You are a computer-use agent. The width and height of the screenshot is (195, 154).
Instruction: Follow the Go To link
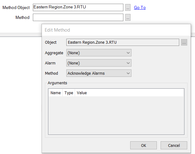click(x=140, y=7)
